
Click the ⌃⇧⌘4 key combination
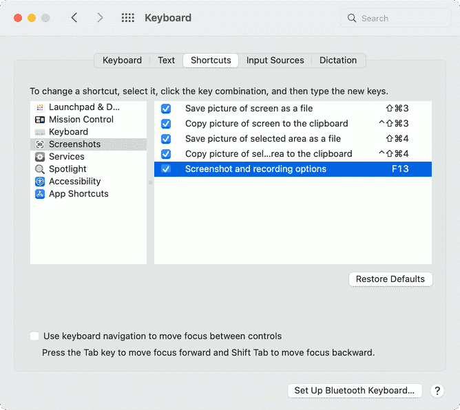(x=394, y=154)
